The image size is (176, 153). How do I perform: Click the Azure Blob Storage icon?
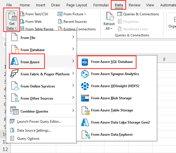[x=85, y=98]
